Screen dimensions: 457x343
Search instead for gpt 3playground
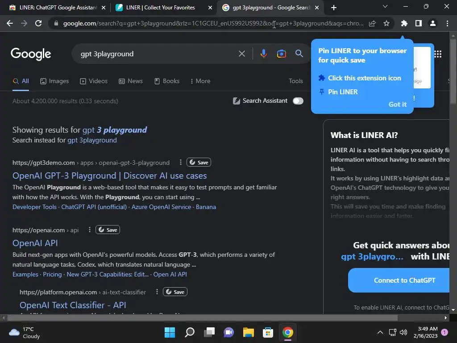pos(92,140)
